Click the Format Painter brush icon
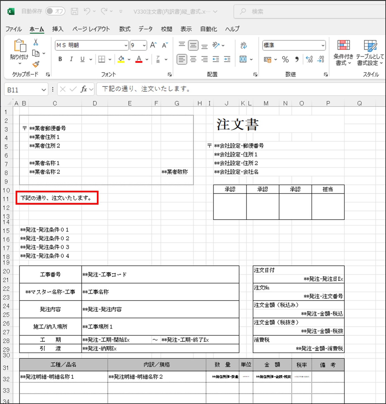Screen dimensions: 386x404 tap(36, 64)
